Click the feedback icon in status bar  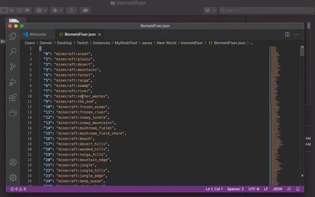(289, 189)
